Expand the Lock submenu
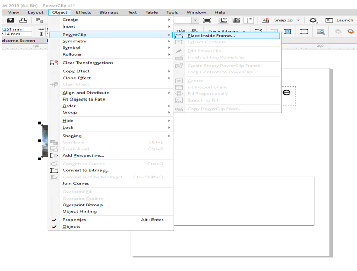357x271 pixels. [111, 128]
